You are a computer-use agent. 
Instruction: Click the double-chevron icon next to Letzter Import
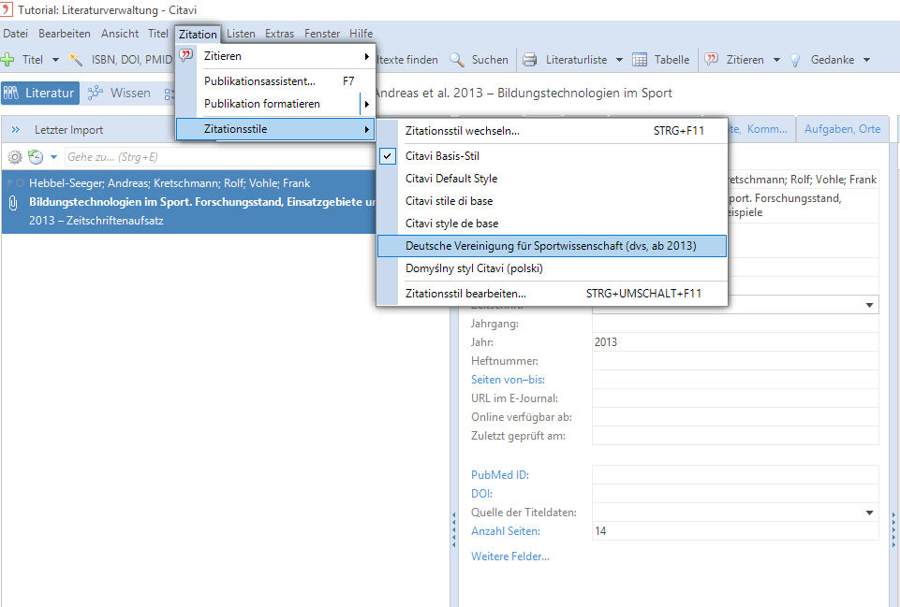click(x=16, y=130)
